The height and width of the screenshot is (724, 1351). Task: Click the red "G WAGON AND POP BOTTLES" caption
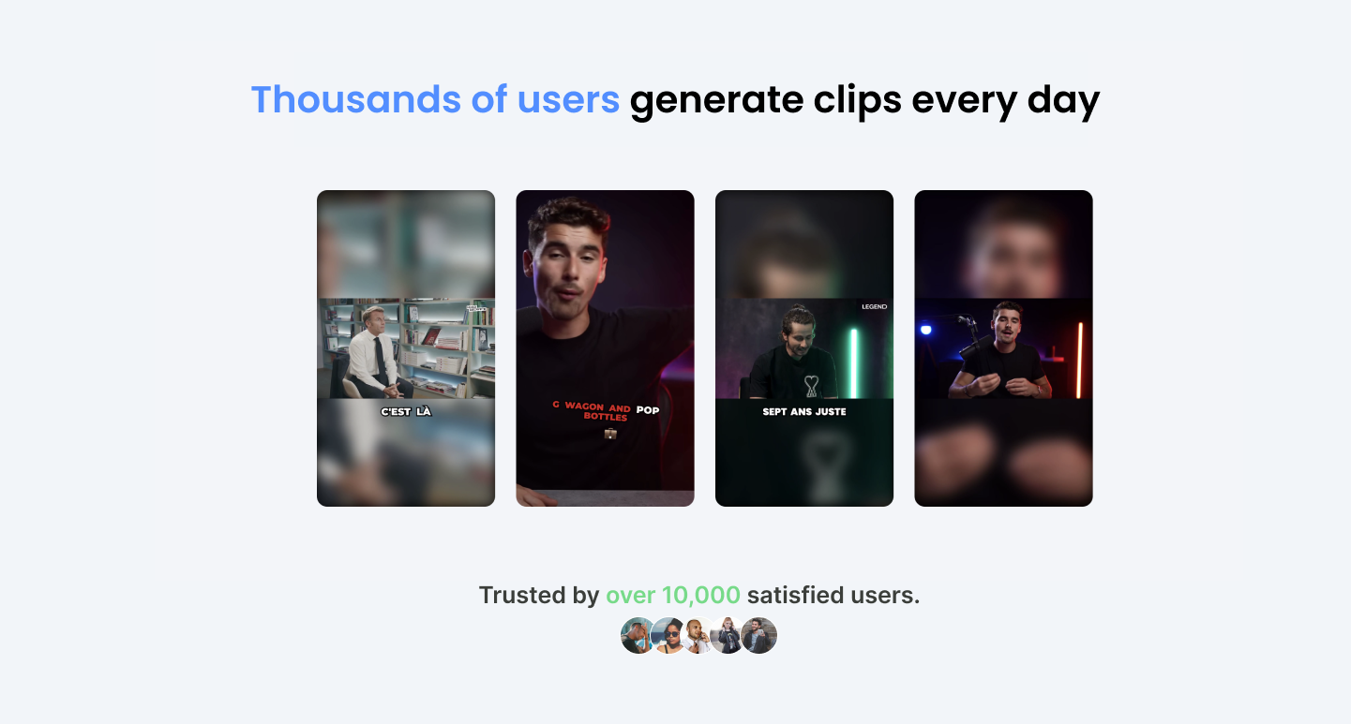605,412
